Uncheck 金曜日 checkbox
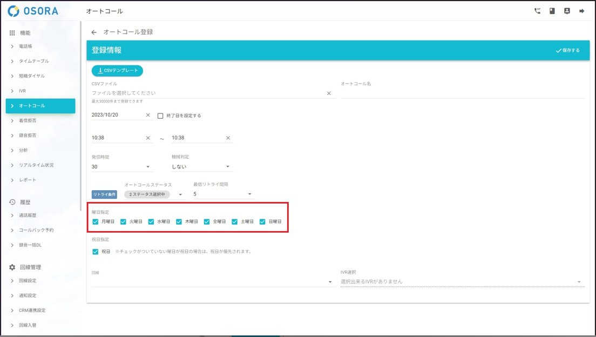The image size is (596, 337). [x=207, y=222]
